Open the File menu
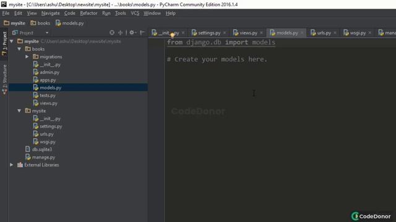Image resolution: width=396 pixels, height=222 pixels. pyautogui.click(x=6, y=13)
